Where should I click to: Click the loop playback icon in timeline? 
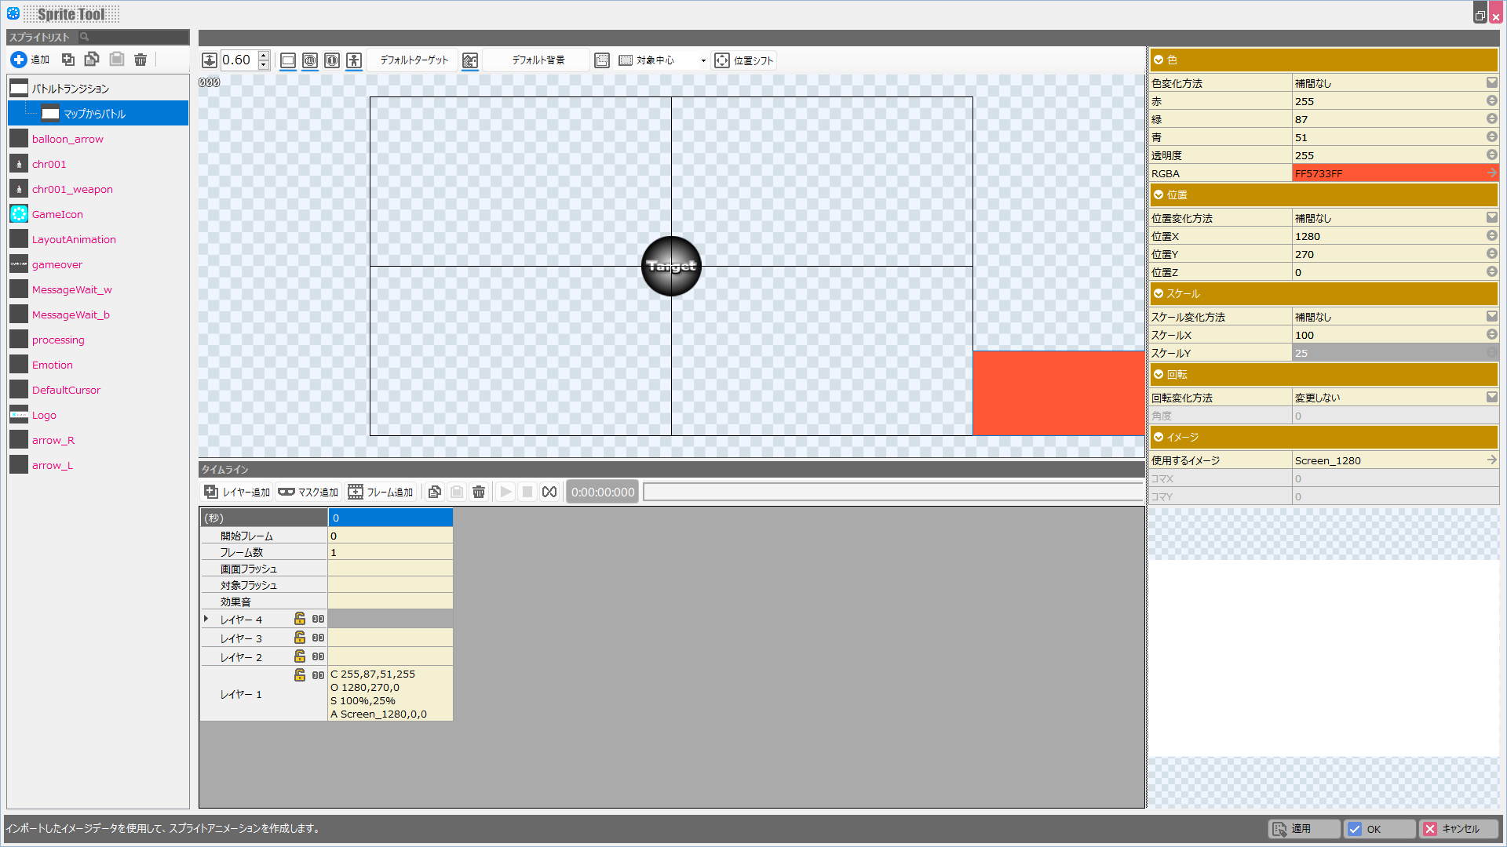click(x=549, y=492)
